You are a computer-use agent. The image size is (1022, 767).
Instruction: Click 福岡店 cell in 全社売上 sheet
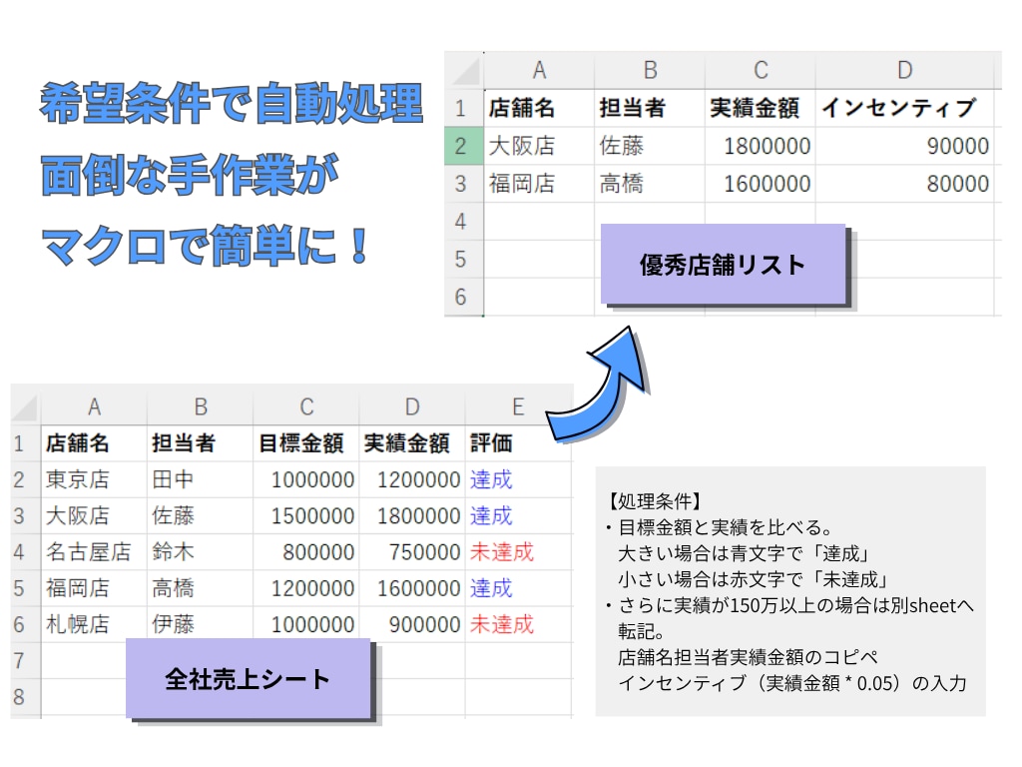95,588
